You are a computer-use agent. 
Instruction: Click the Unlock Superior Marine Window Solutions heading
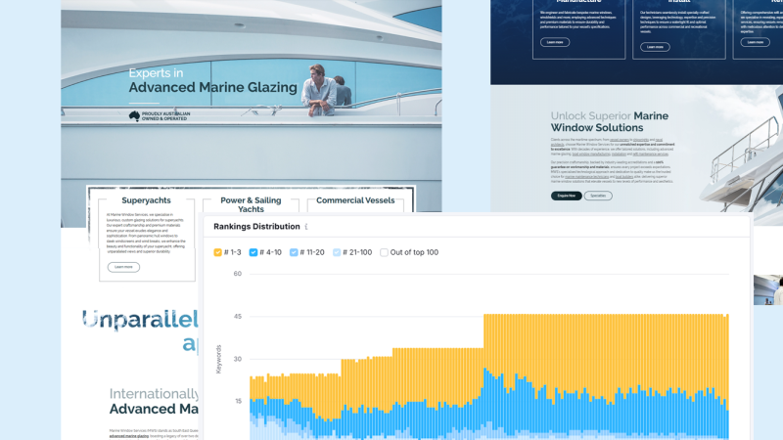tap(610, 121)
